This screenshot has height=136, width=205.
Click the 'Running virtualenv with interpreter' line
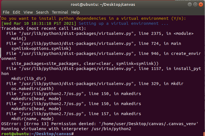pos(66,129)
